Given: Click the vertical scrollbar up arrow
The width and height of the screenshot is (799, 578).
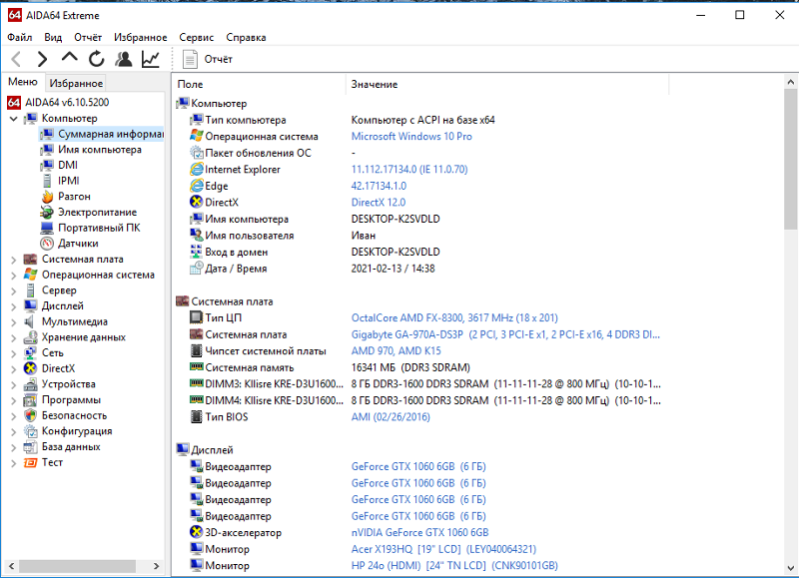Looking at the screenshot, I should (x=790, y=82).
